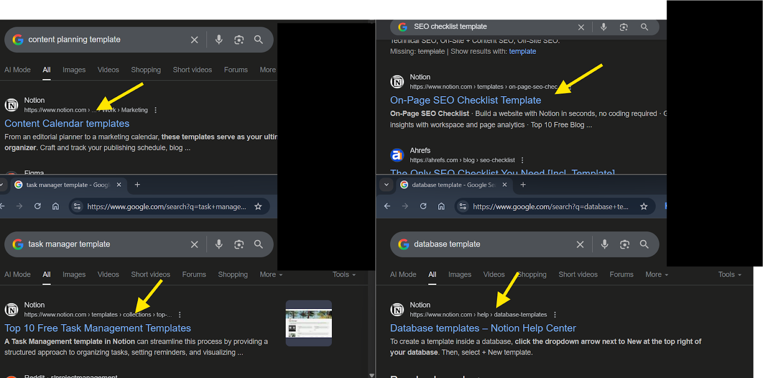This screenshot has height=378, width=763.
Task: Click the task manager window address bar URL
Action: pyautogui.click(x=166, y=207)
